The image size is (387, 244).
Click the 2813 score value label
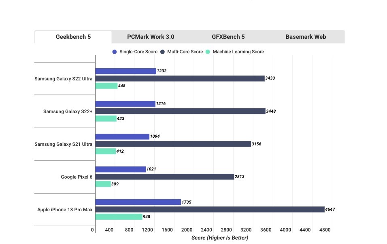click(x=239, y=177)
